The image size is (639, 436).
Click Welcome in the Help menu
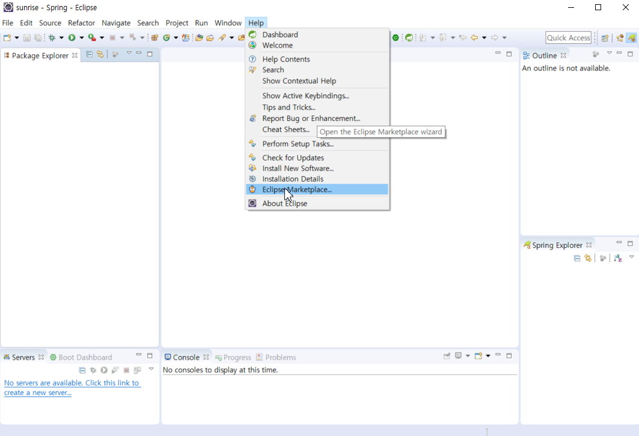coord(317,45)
